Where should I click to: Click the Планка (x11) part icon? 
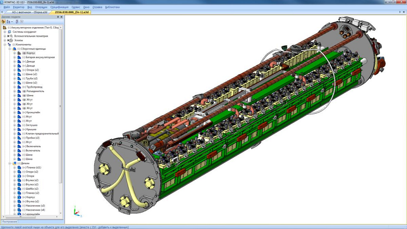19,167
